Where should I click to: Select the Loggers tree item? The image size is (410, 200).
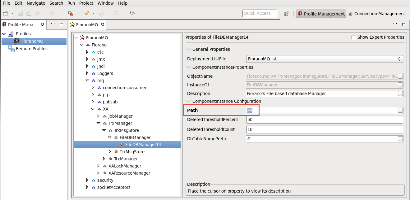tap(105, 73)
